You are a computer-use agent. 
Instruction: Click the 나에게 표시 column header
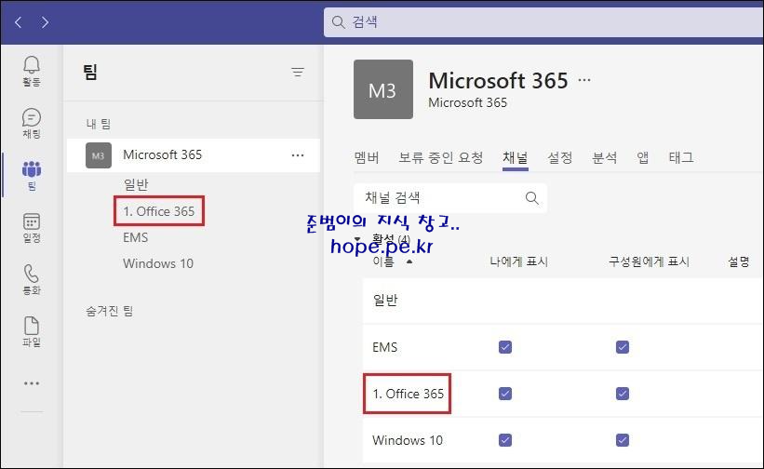pos(519,262)
